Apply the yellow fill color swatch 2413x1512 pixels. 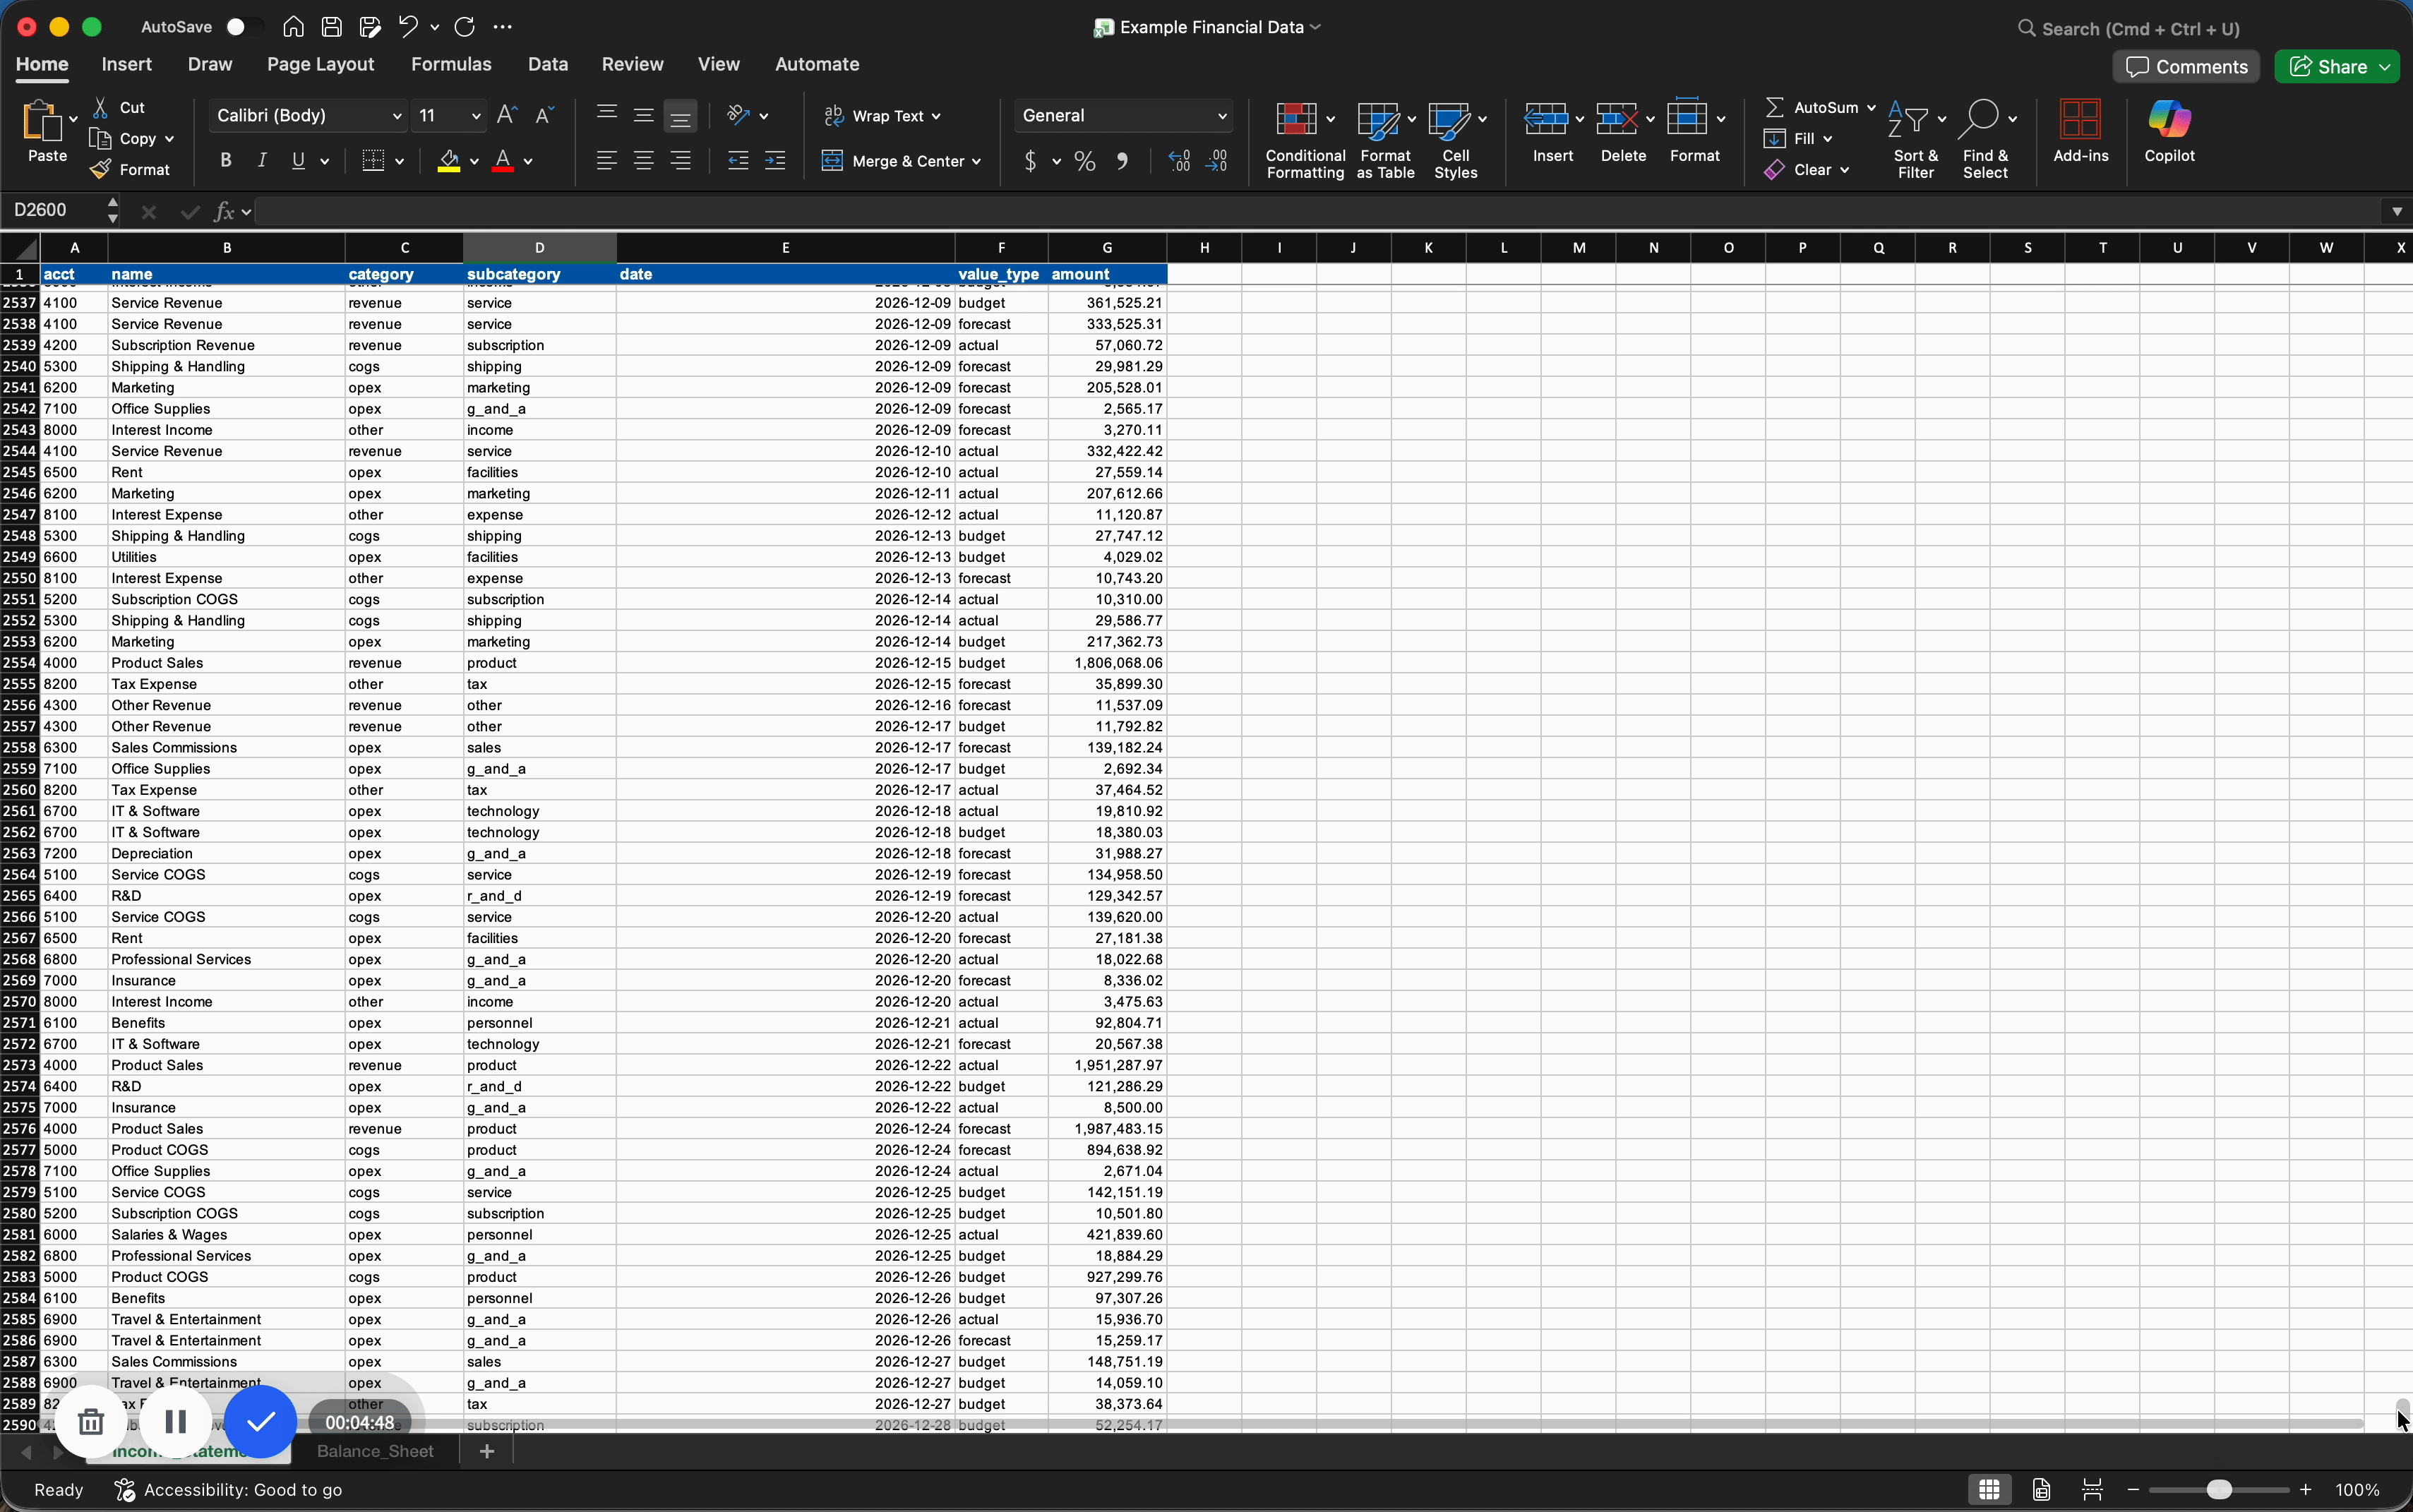449,161
